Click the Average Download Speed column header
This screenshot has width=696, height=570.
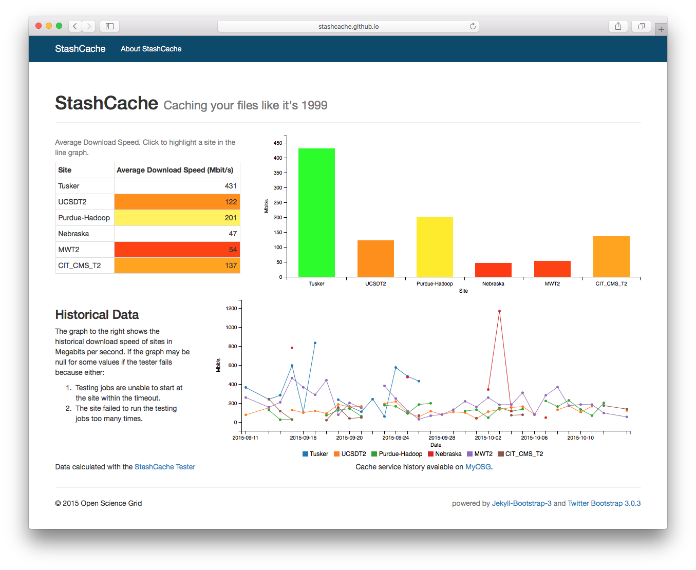pos(177,170)
